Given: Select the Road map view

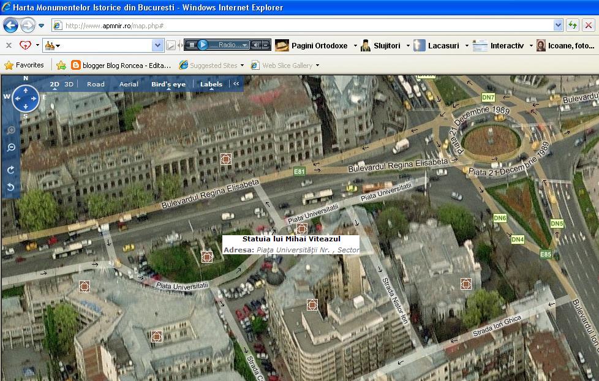Looking at the screenshot, I should coord(96,84).
